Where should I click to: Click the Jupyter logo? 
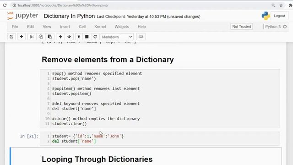(x=22, y=16)
